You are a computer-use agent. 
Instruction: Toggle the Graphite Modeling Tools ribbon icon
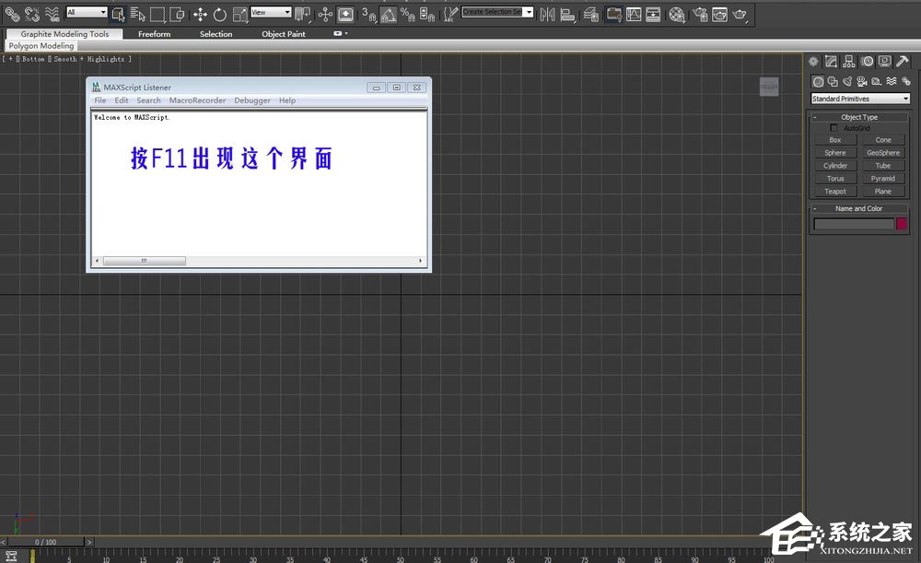(613, 14)
